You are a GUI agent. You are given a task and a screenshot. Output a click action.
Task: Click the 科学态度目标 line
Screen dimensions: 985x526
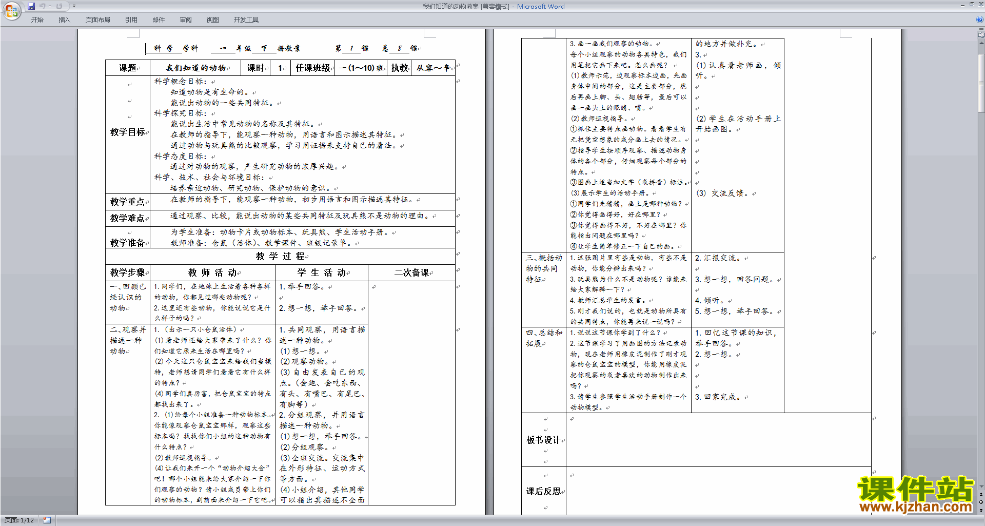click(180, 156)
